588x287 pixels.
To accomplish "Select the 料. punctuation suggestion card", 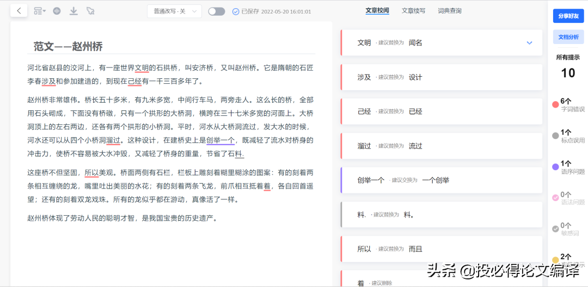I will (x=442, y=215).
